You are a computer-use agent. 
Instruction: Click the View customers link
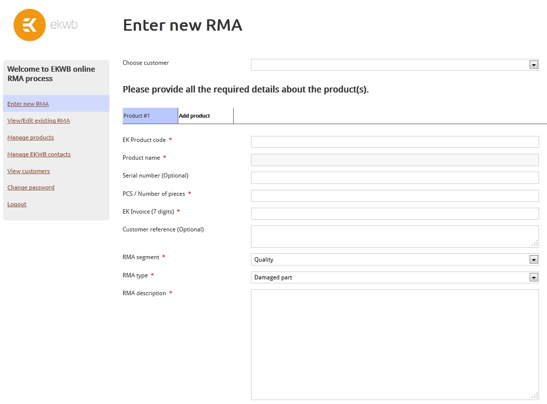pos(29,171)
